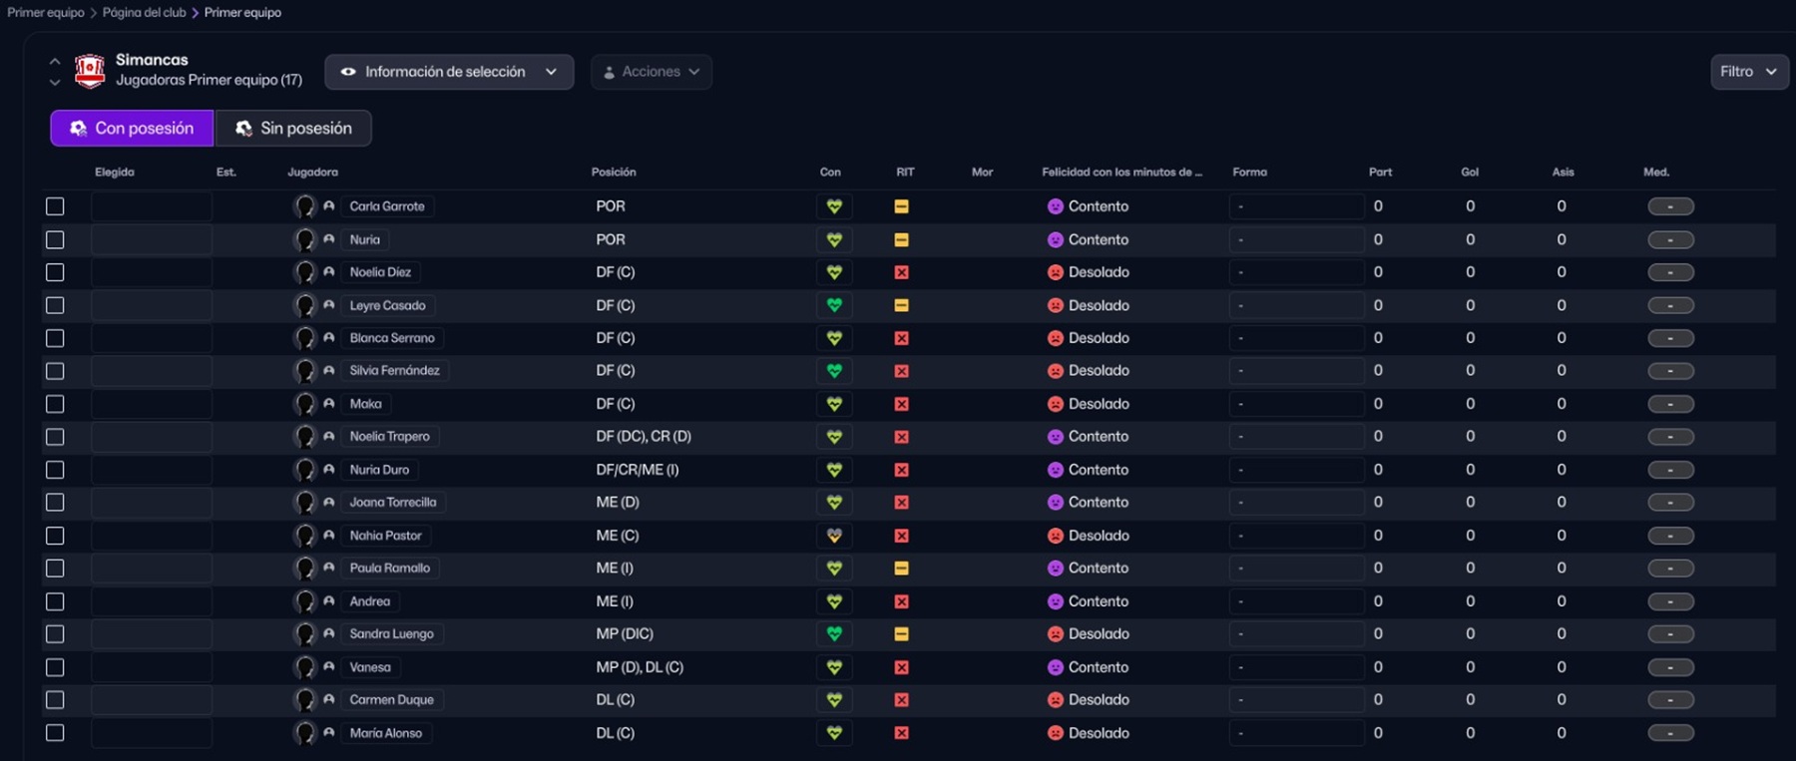Click Leyre Casado's yellow match sharpness icon

click(x=901, y=305)
